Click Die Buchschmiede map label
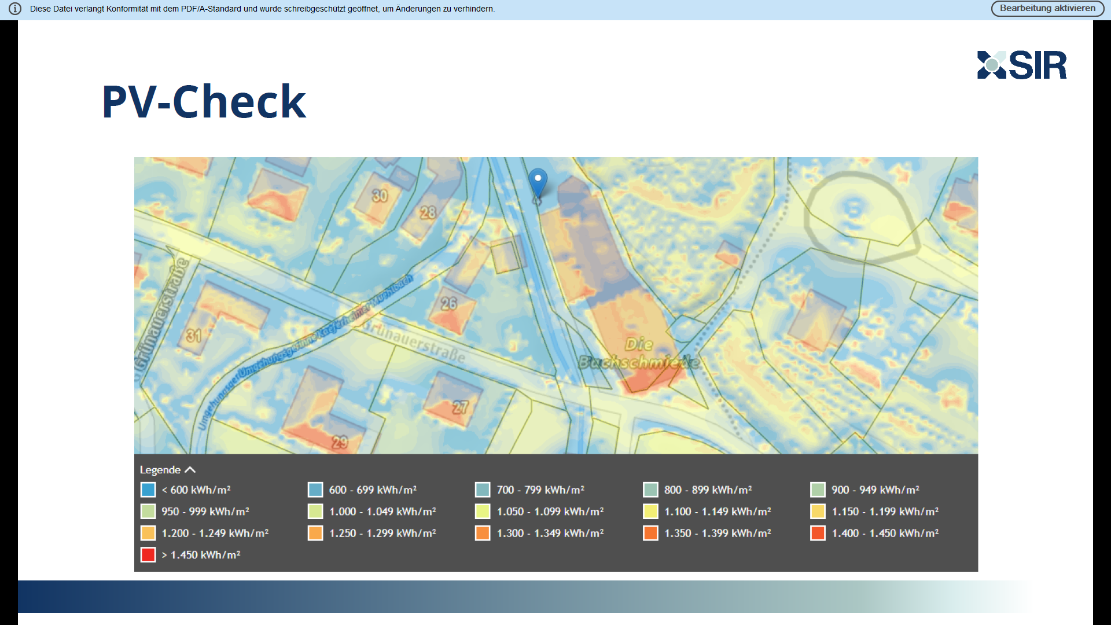This screenshot has width=1111, height=625. [x=639, y=354]
